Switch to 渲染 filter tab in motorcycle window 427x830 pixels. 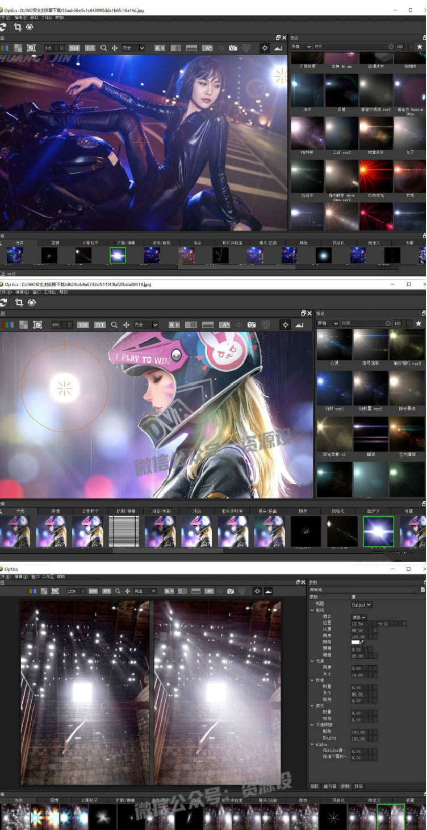click(x=198, y=243)
